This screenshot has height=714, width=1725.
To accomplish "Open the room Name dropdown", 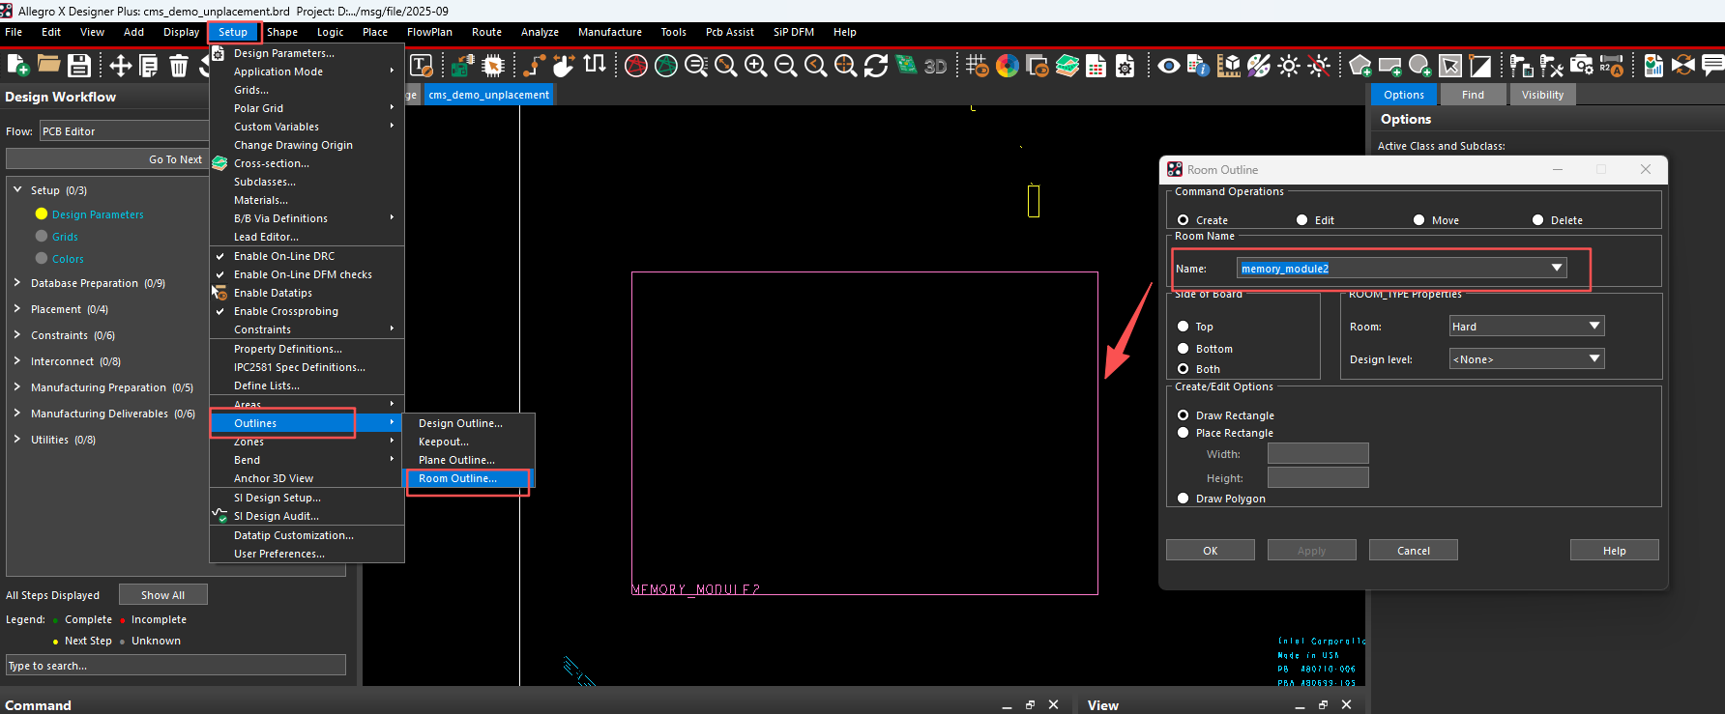I will (x=1556, y=268).
